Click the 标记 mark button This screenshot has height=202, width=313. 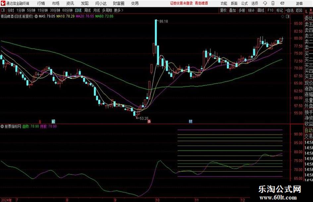pos(280,10)
